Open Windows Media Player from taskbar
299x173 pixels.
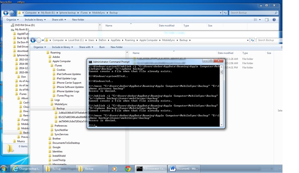114,169
